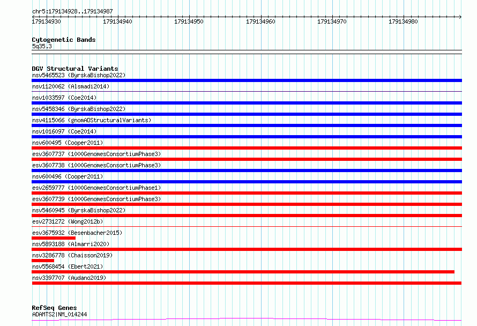Click ruler position 179134960
Image resolution: width=477 pixels, height=326 pixels.
pyautogui.click(x=260, y=21)
